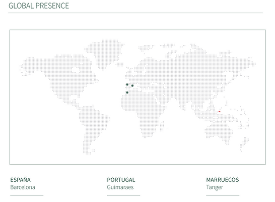This screenshot has height=202, width=275.
Task: Select the Tanger map marker dot
Action: [127, 92]
